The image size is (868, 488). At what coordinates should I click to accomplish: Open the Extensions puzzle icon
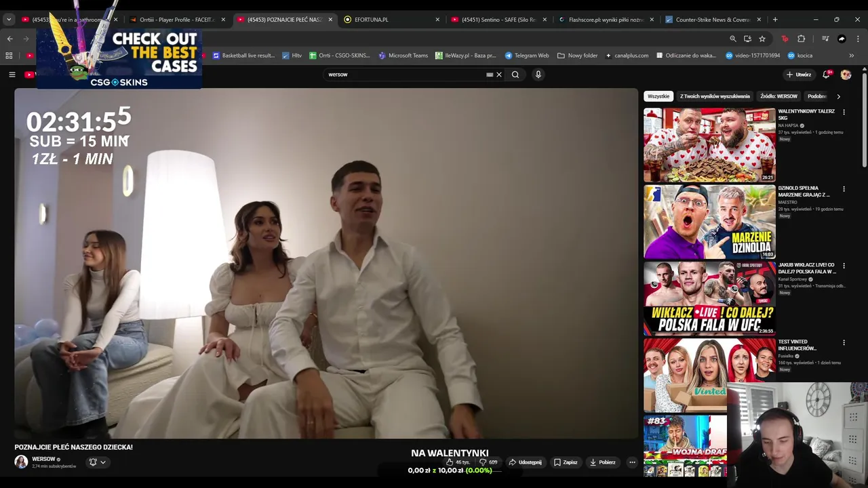(x=801, y=39)
